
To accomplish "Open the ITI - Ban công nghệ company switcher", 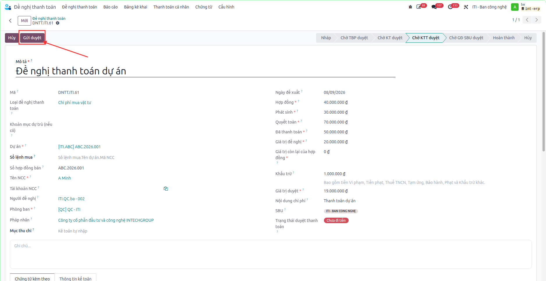I will 489,7.
